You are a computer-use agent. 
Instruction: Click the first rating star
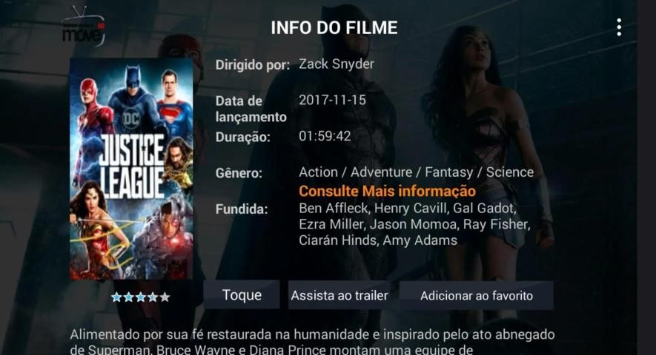click(x=116, y=297)
